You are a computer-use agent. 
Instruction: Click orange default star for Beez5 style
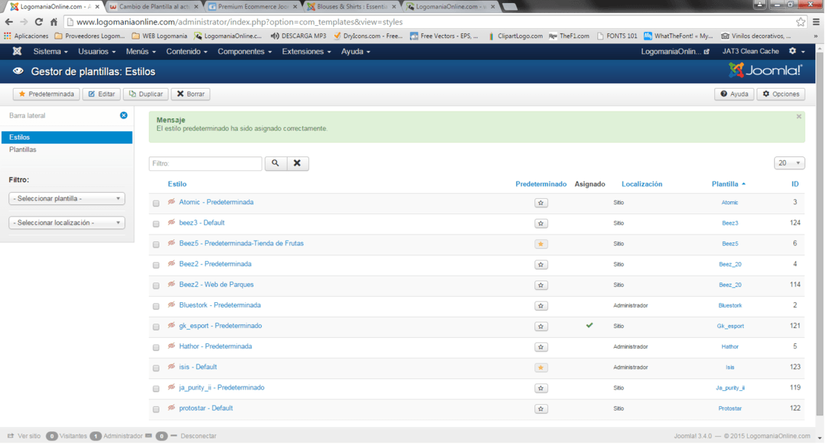point(540,244)
